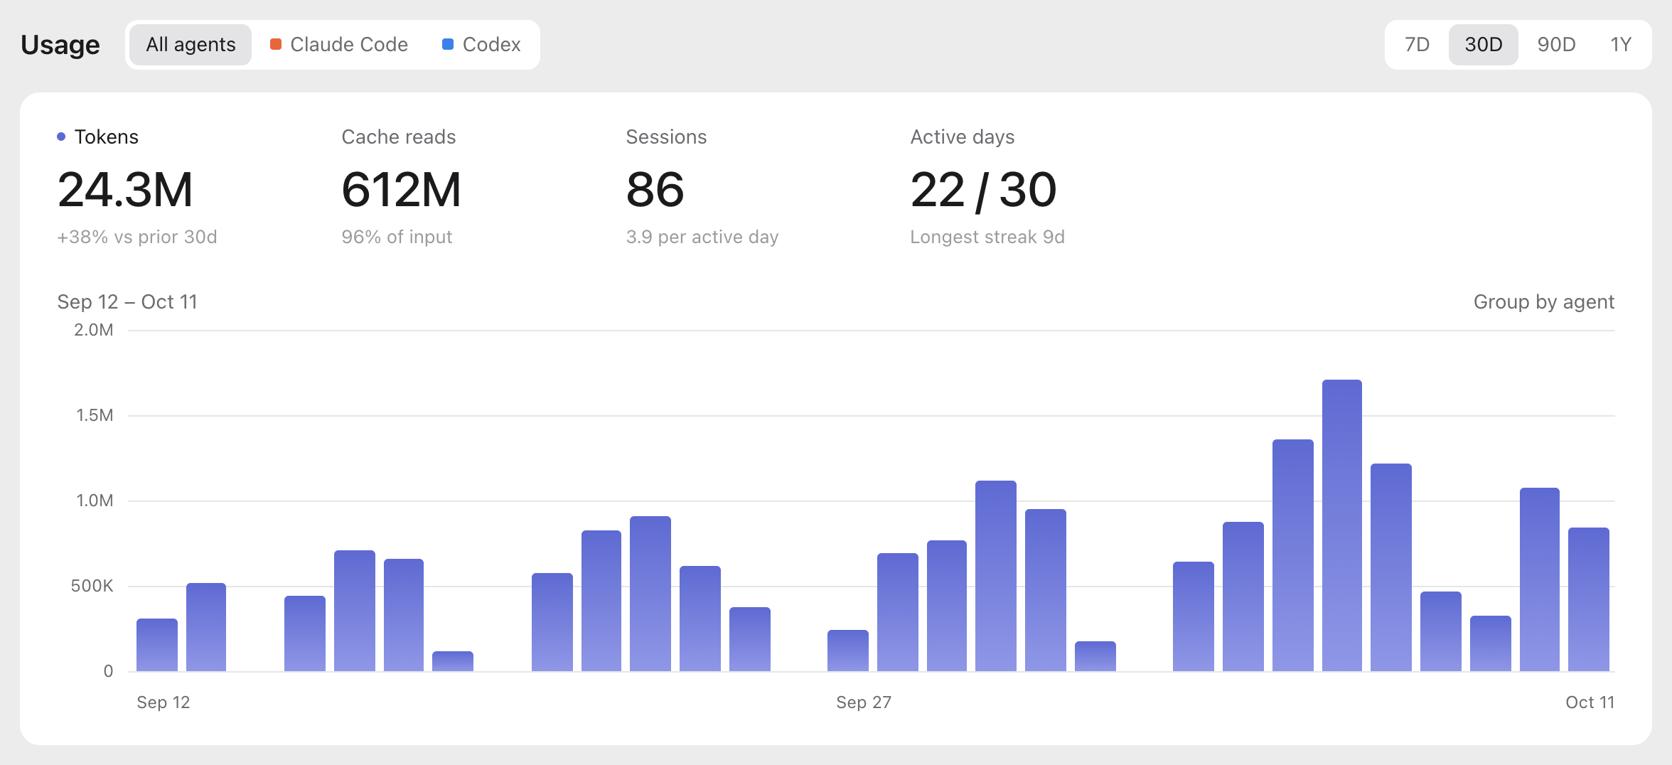Select the Tokens metric card
This screenshot has height=765, width=1672.
coord(136,188)
